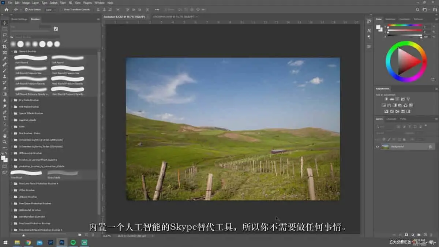Select the Rectangular Marquee tool
This screenshot has height=247, width=439.
click(5, 29)
